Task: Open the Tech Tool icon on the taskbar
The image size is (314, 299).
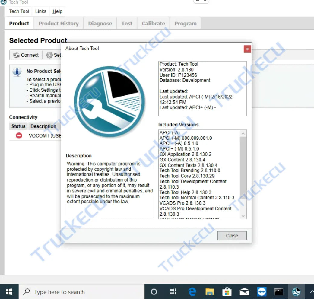Action: click(296, 291)
